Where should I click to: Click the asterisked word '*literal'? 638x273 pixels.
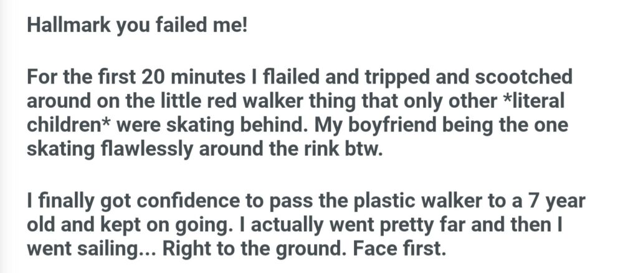pyautogui.click(x=513, y=101)
